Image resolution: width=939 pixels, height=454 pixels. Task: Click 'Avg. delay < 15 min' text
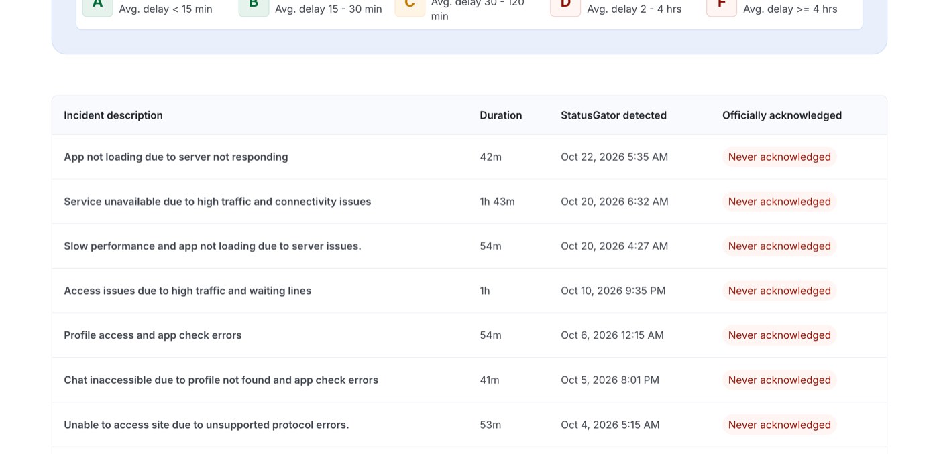[x=166, y=9]
